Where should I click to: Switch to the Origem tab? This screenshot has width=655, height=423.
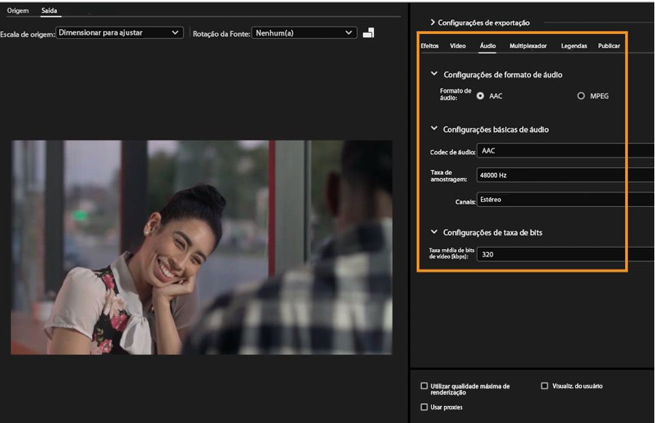pyautogui.click(x=18, y=10)
